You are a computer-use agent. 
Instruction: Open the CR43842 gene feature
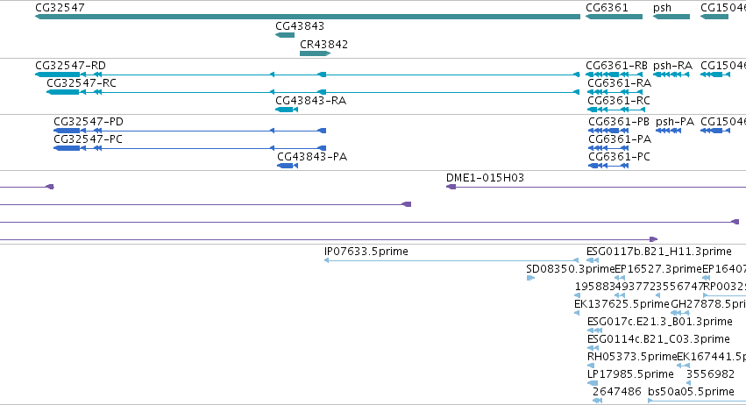[x=315, y=53]
